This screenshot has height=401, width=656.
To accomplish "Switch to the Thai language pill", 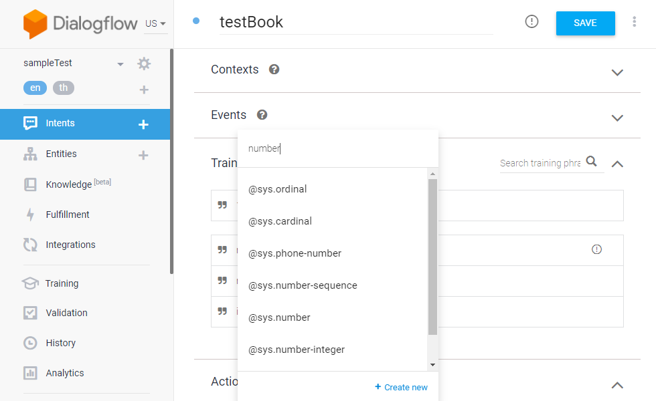I will 64,88.
